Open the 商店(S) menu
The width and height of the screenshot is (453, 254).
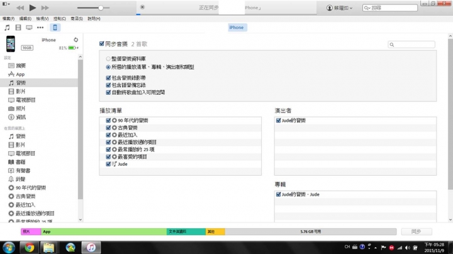[x=77, y=19]
